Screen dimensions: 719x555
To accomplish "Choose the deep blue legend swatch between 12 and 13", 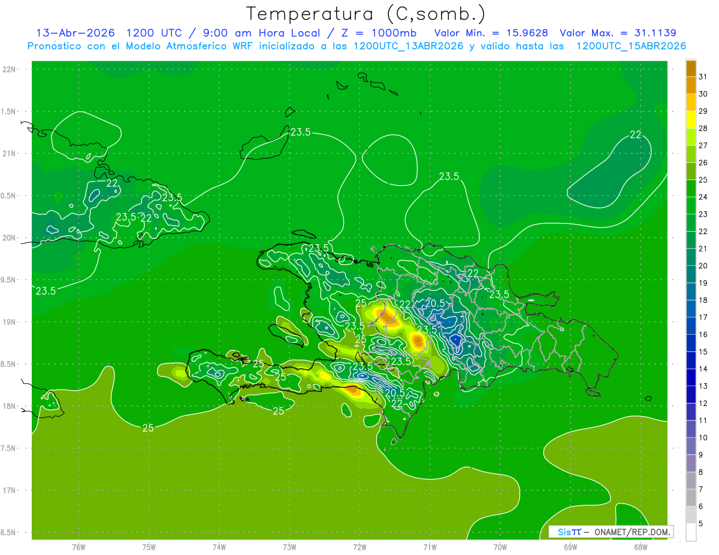I will 691,395.
